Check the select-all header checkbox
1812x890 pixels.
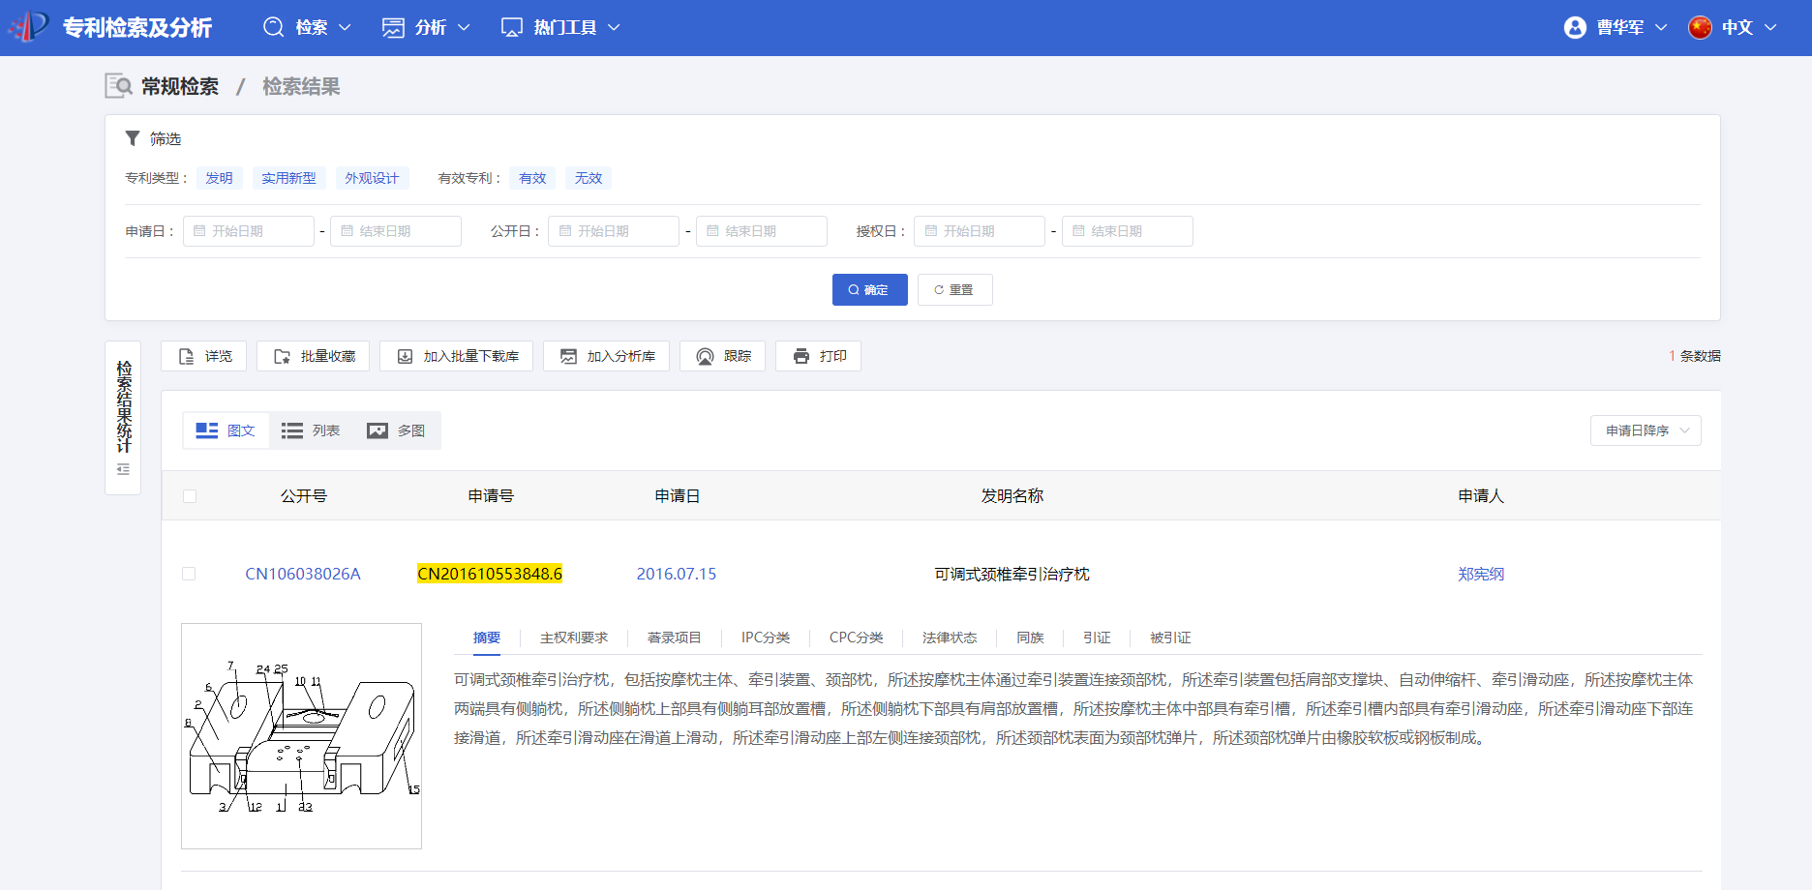[190, 496]
